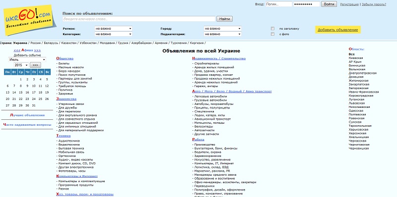Select Россия in the country bar

35,43
